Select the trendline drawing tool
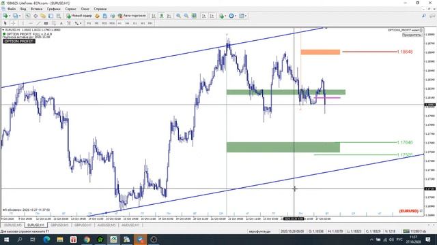Viewport: 437px width, 245px height. click(38, 23)
